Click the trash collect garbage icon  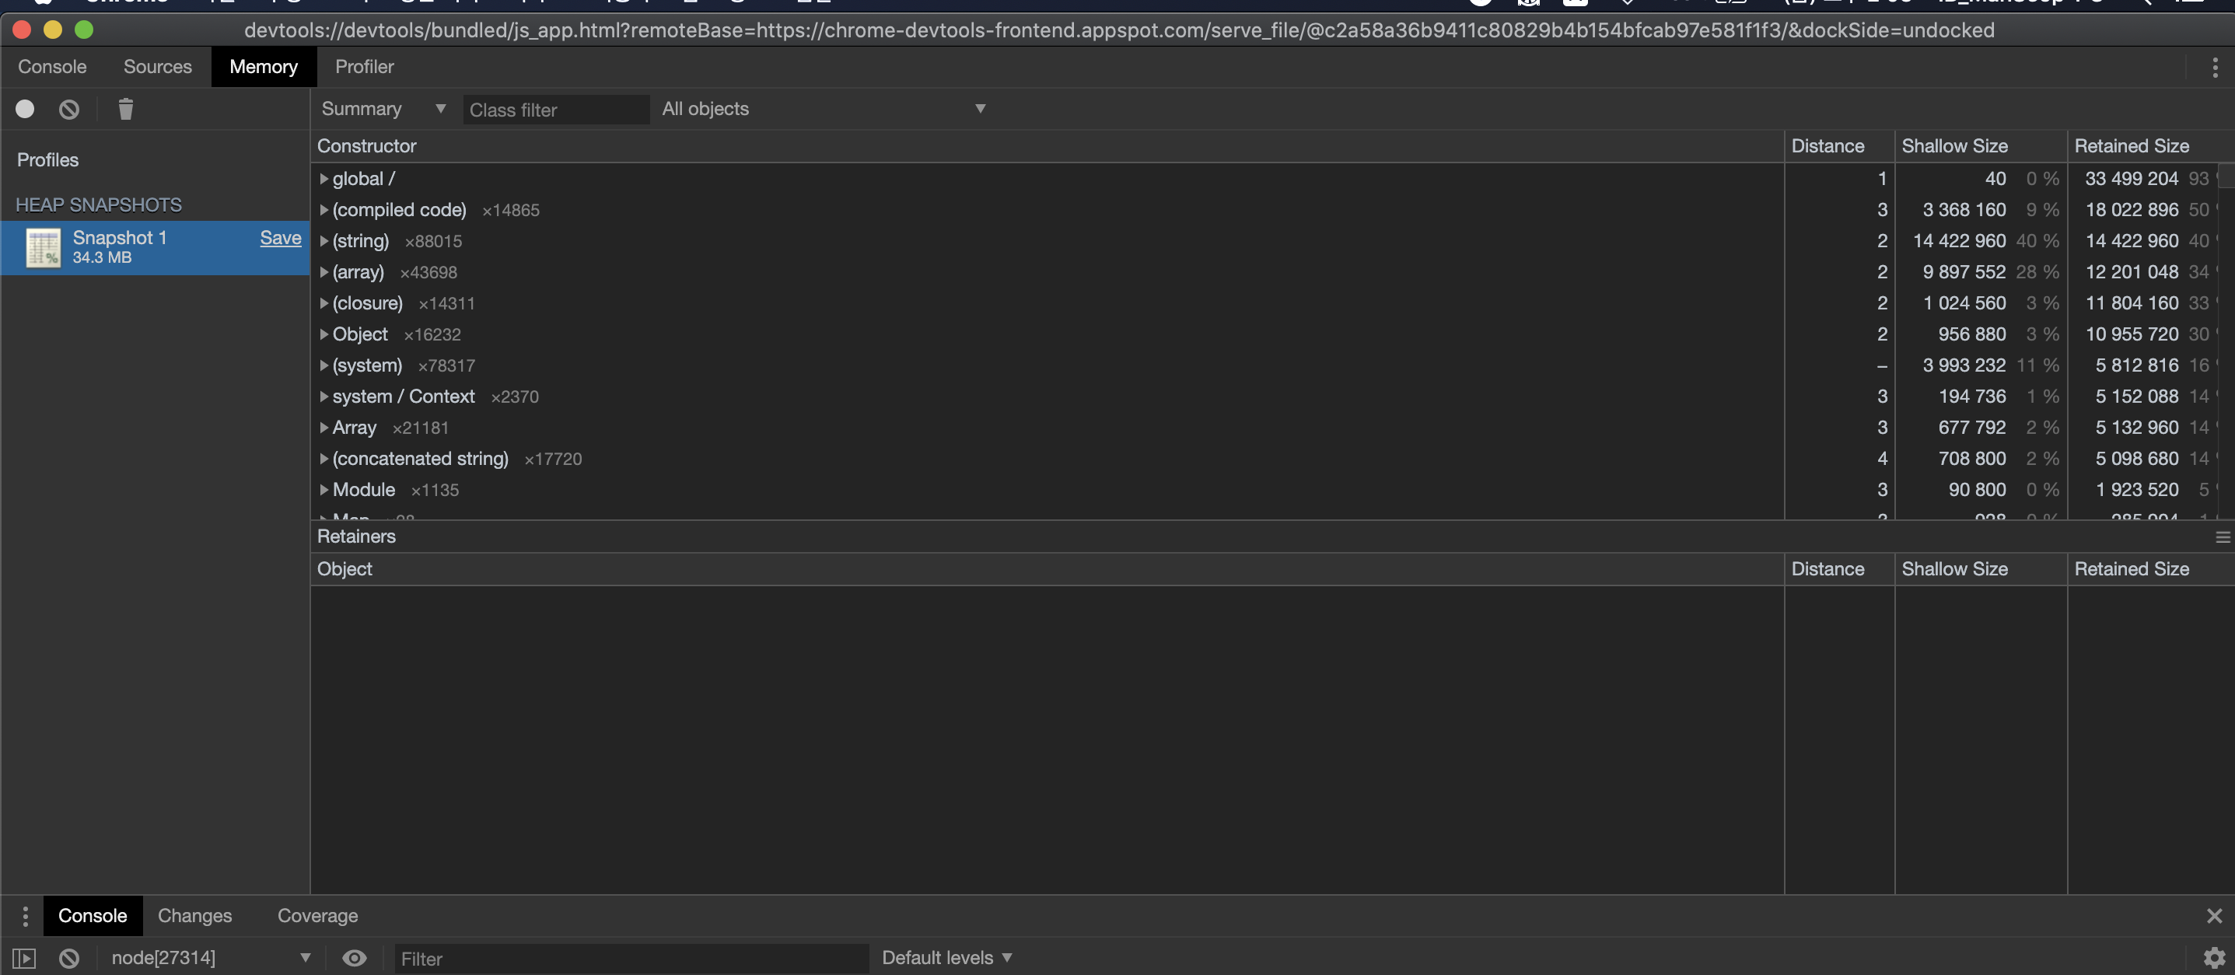126,110
